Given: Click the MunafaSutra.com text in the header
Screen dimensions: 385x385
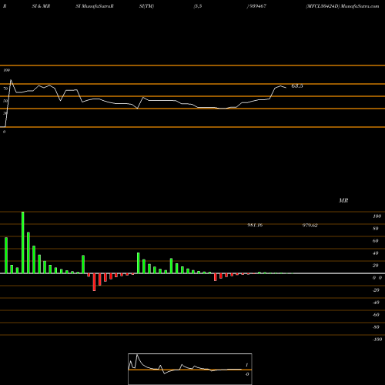Looking at the screenshot, I should tap(360, 6).
